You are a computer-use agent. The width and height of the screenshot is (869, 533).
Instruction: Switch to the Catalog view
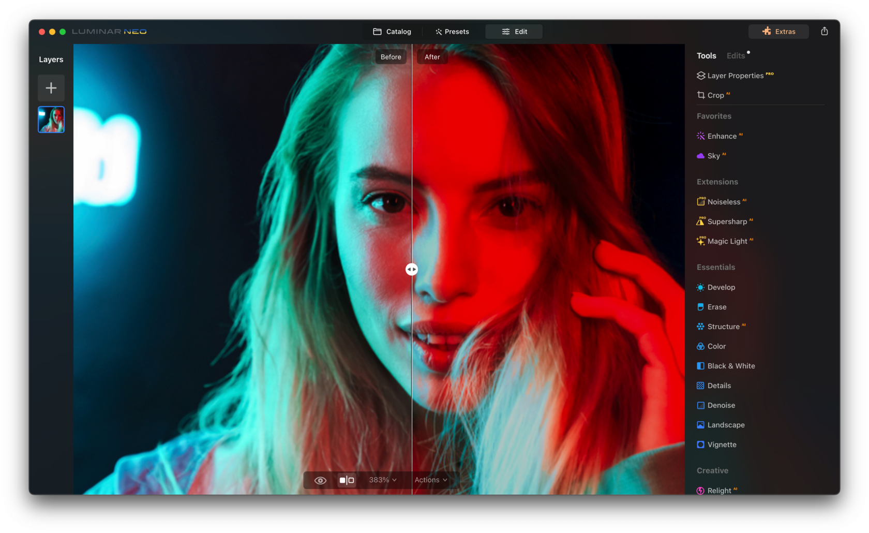pos(392,31)
